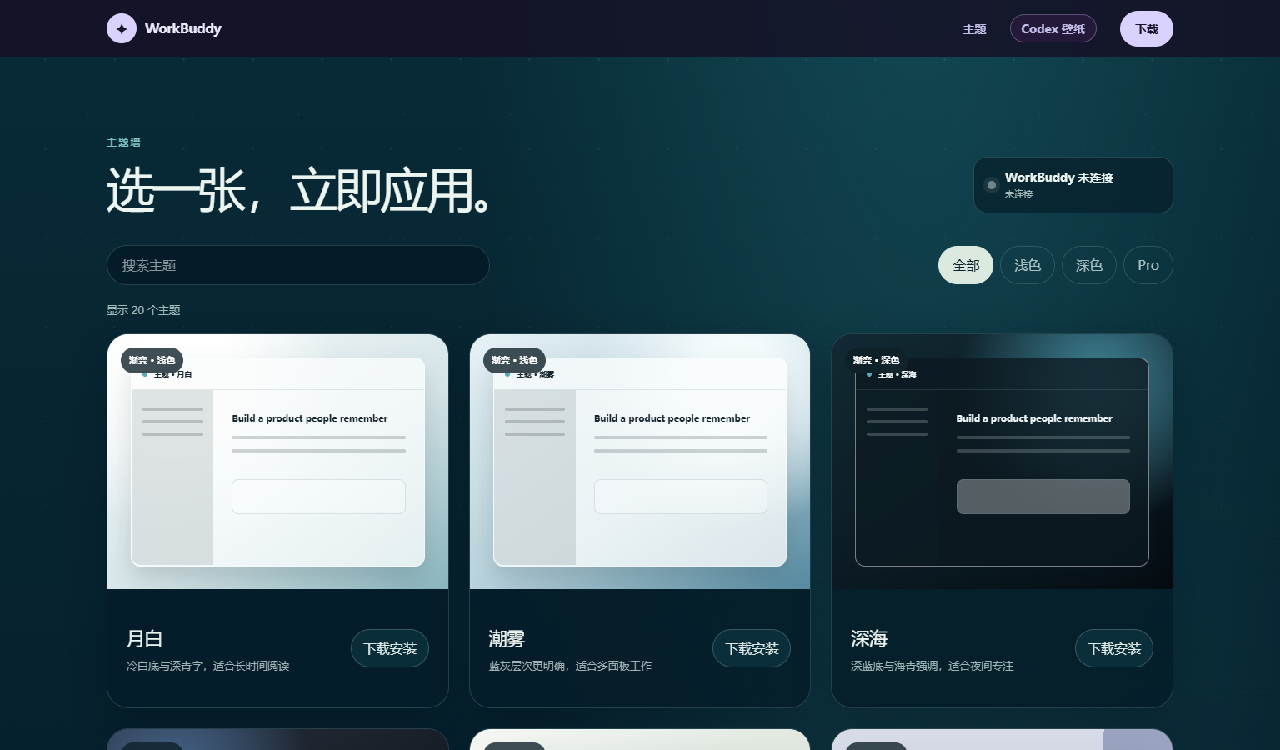1280x750 pixels.
Task: Focus the 搜索主题 search field
Action: tap(298, 265)
